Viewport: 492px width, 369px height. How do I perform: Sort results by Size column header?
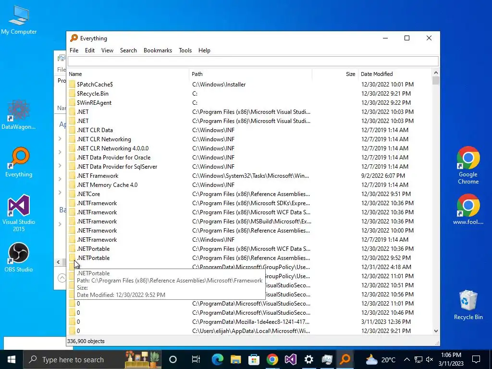click(x=335, y=74)
